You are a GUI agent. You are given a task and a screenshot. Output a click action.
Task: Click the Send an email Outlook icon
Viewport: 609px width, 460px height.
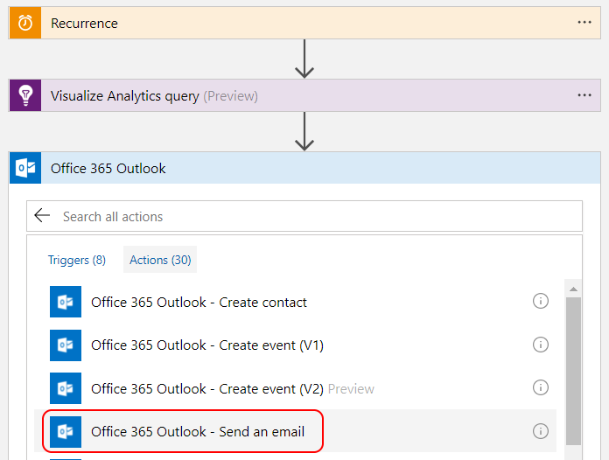(x=66, y=431)
